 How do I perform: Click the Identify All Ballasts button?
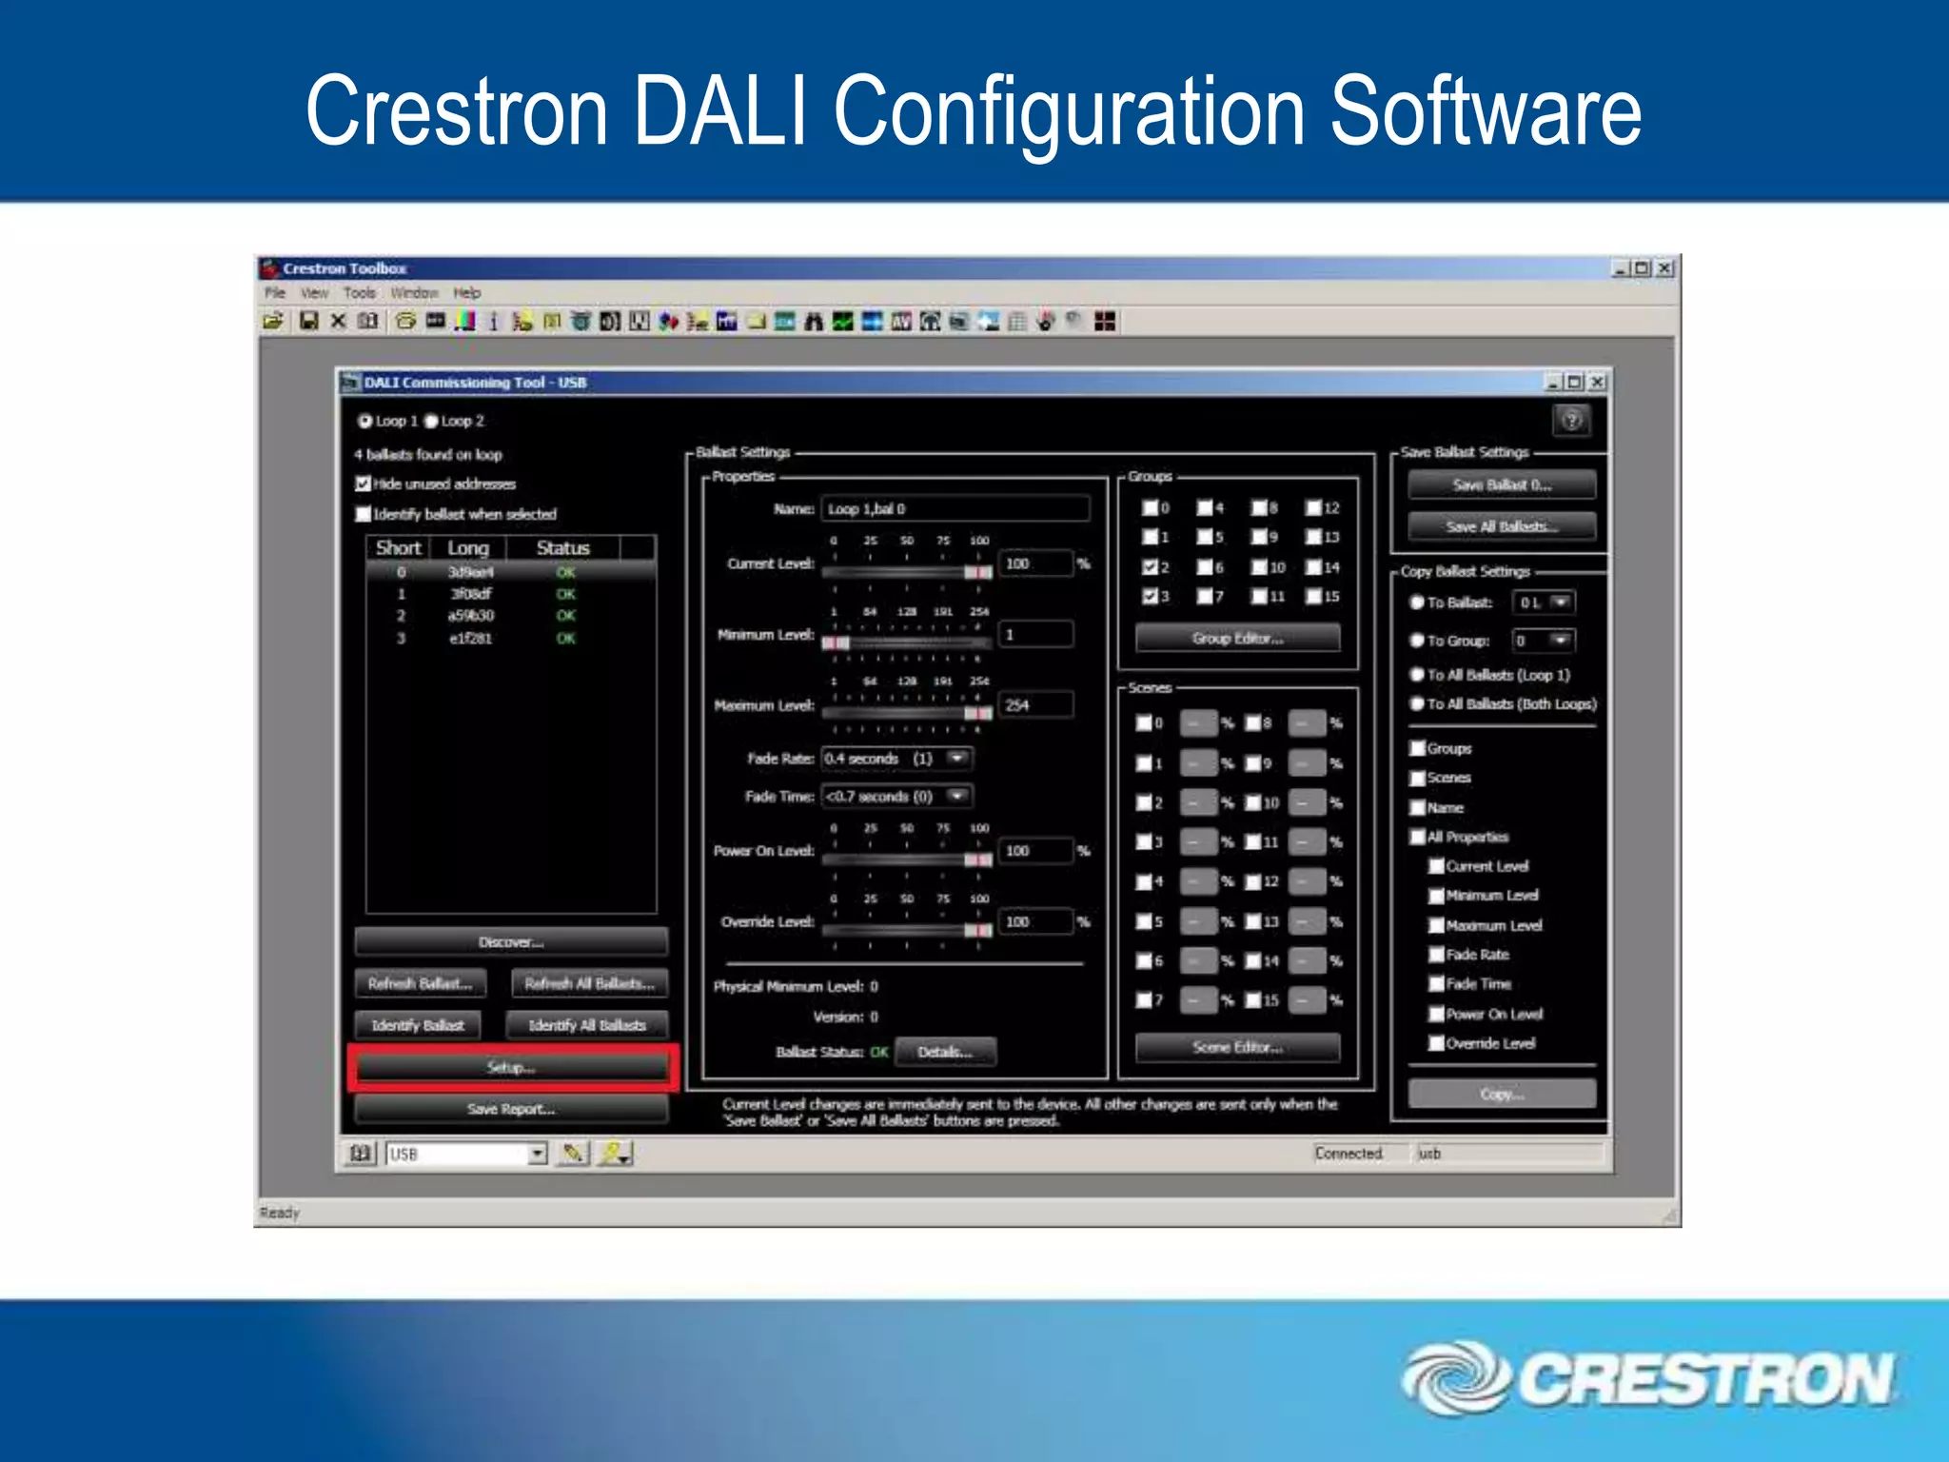tap(586, 1025)
